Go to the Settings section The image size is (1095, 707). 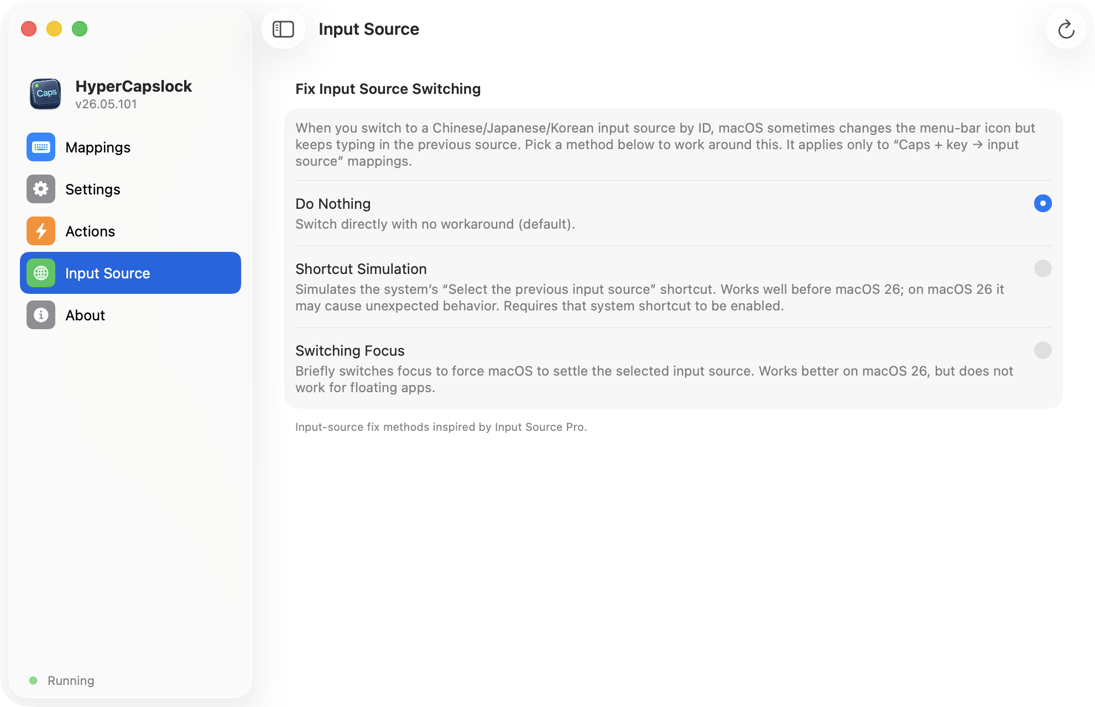131,189
